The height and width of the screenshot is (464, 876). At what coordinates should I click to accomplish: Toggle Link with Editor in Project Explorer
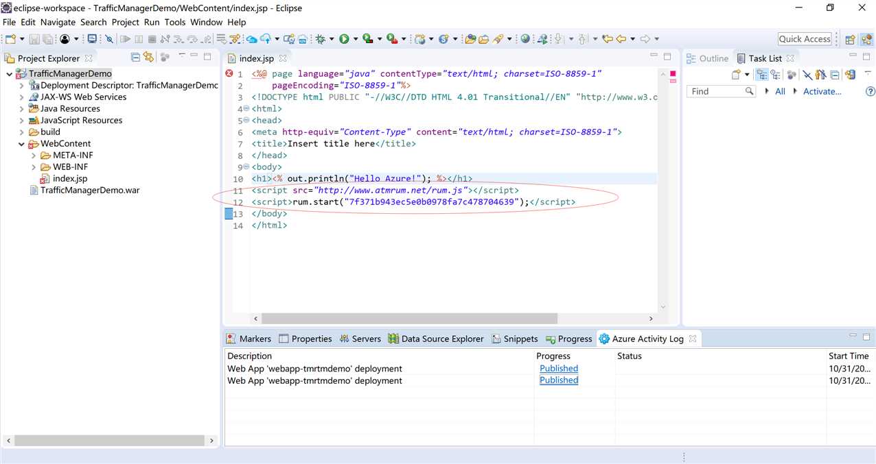(x=148, y=58)
